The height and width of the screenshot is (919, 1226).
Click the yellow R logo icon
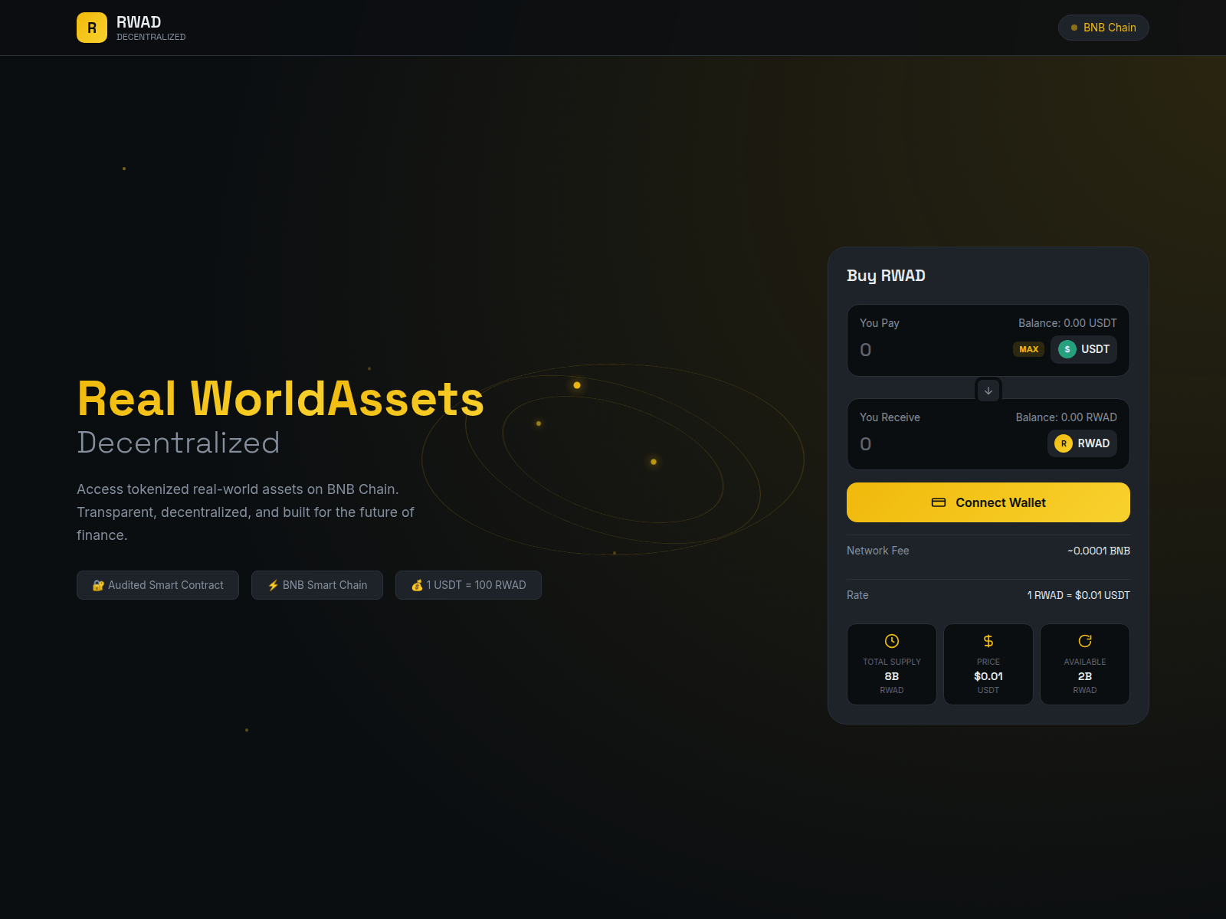click(92, 28)
